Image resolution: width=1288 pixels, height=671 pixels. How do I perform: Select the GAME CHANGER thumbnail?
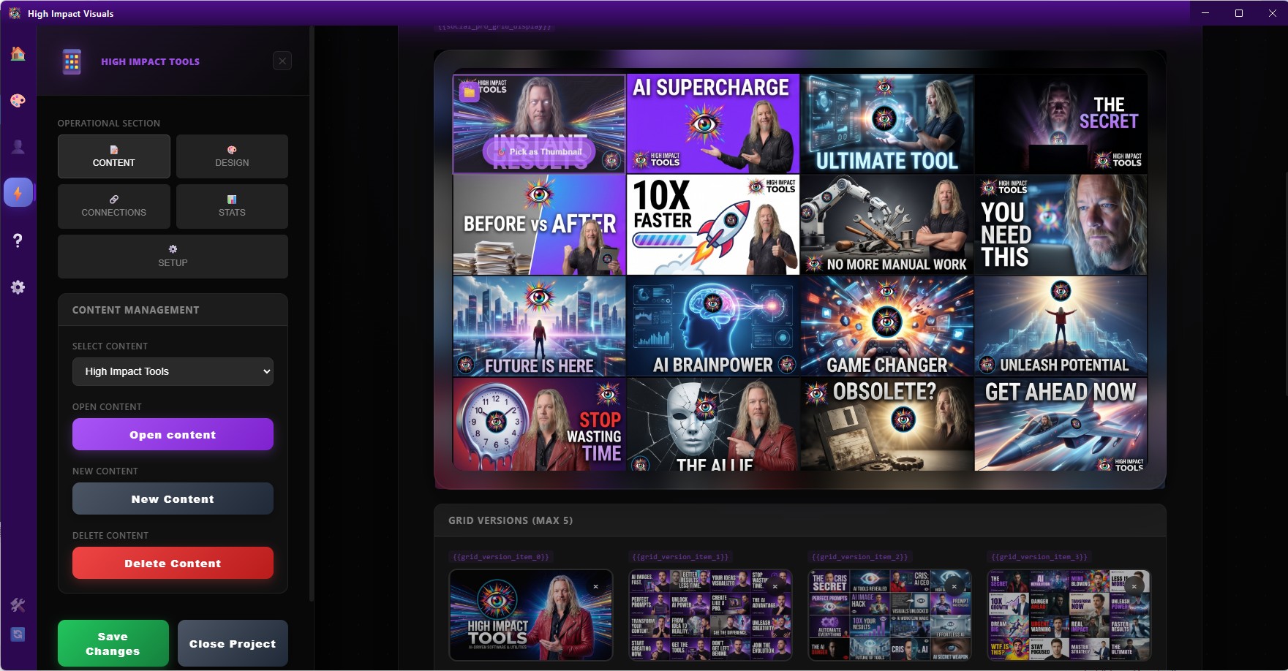point(887,326)
